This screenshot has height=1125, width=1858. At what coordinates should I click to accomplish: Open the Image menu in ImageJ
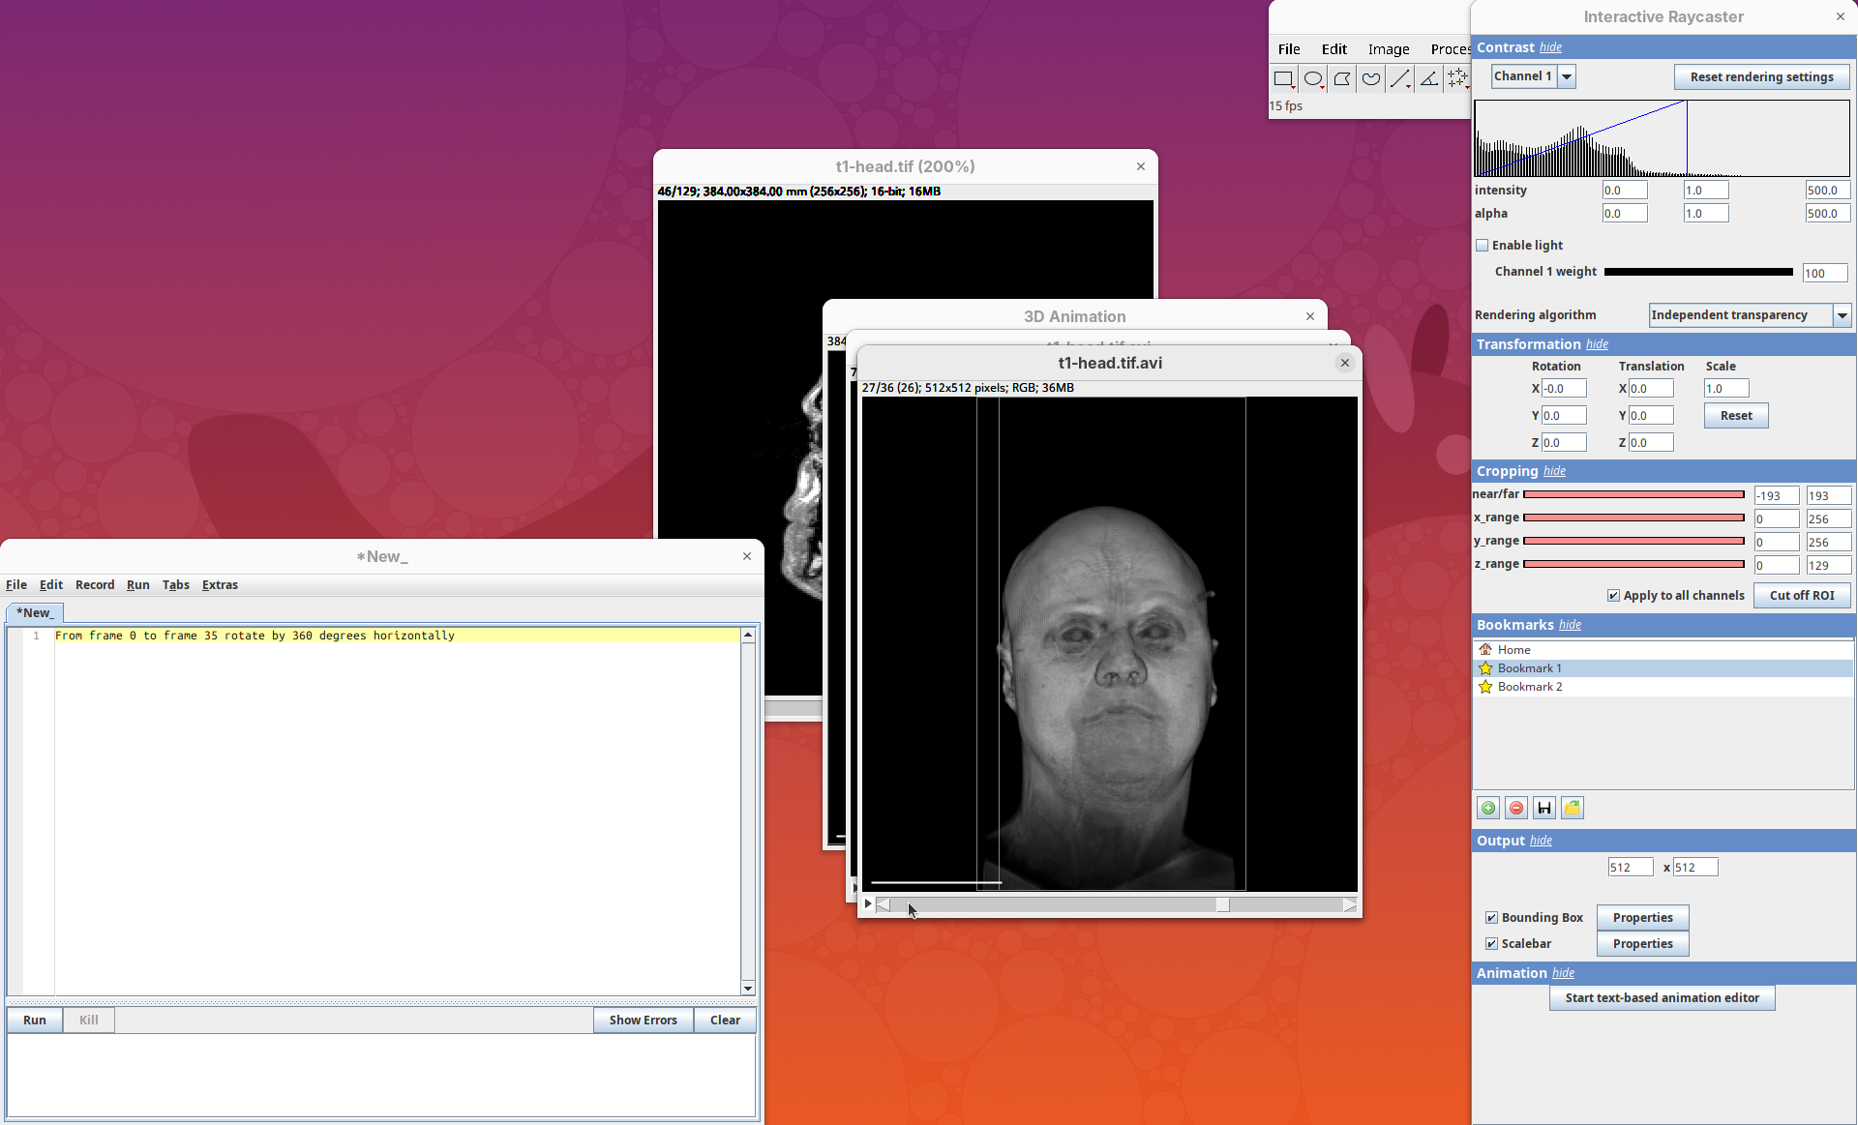[x=1388, y=49]
